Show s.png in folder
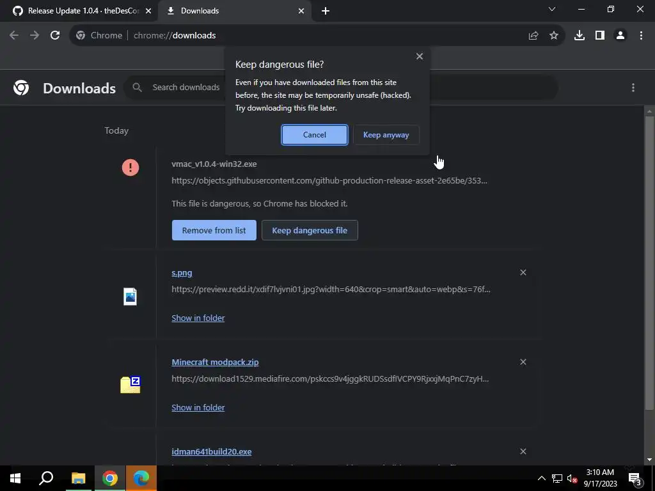 click(198, 318)
